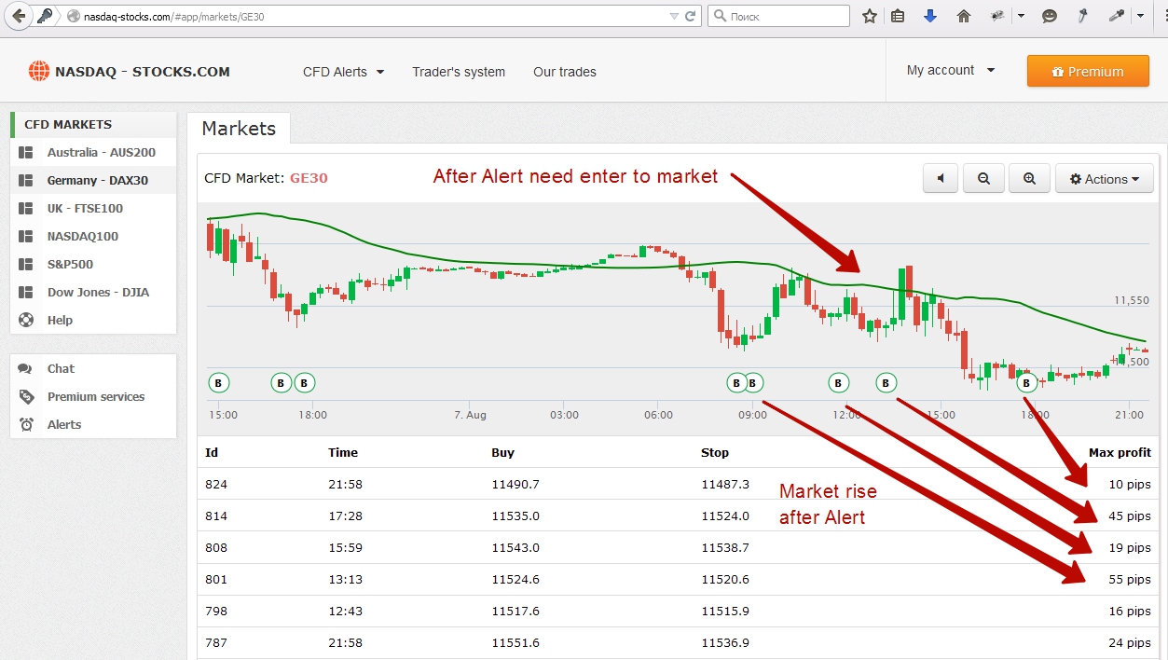Click the Alerts alarm clock icon
This screenshot has width=1168, height=660.
point(26,424)
